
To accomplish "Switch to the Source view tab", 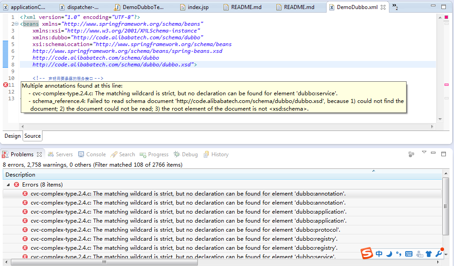I will 33,136.
